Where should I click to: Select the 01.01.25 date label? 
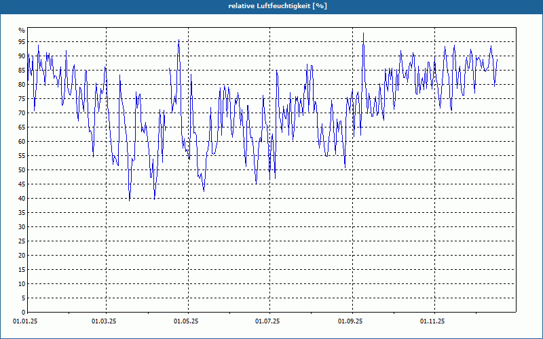pos(25,321)
